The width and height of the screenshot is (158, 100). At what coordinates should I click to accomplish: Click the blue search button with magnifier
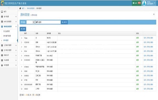[x=64, y=22]
